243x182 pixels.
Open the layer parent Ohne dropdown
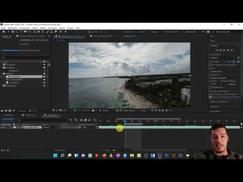click(x=88, y=127)
